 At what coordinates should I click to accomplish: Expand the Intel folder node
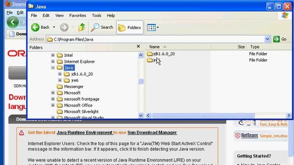point(53,55)
